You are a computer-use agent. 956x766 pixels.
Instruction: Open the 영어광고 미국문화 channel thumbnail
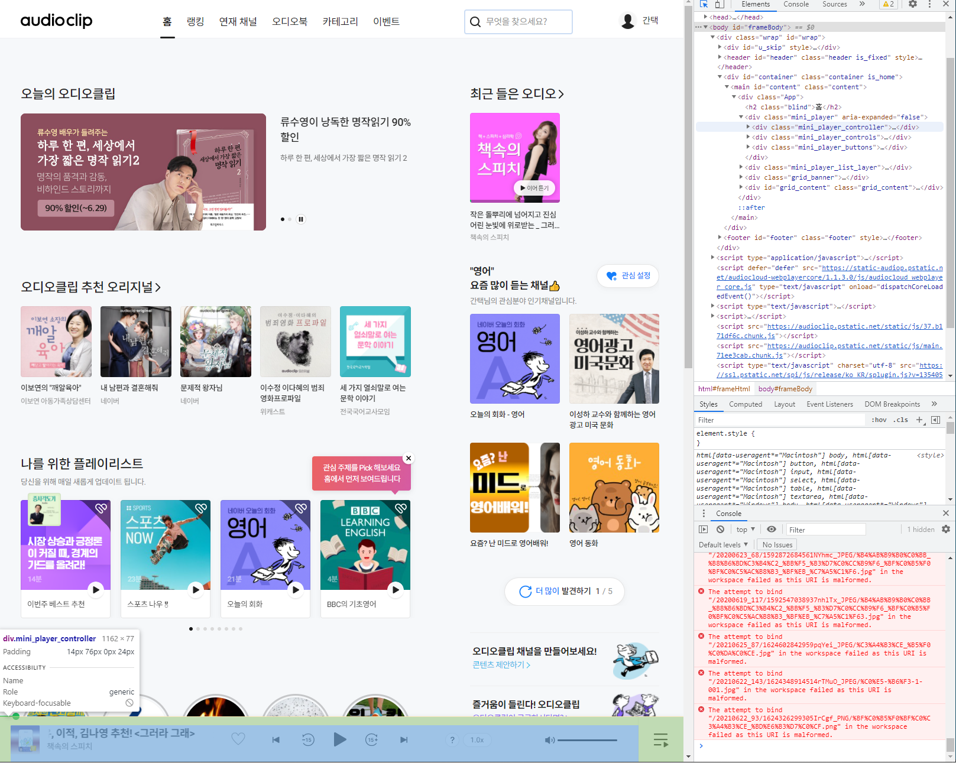coord(614,359)
